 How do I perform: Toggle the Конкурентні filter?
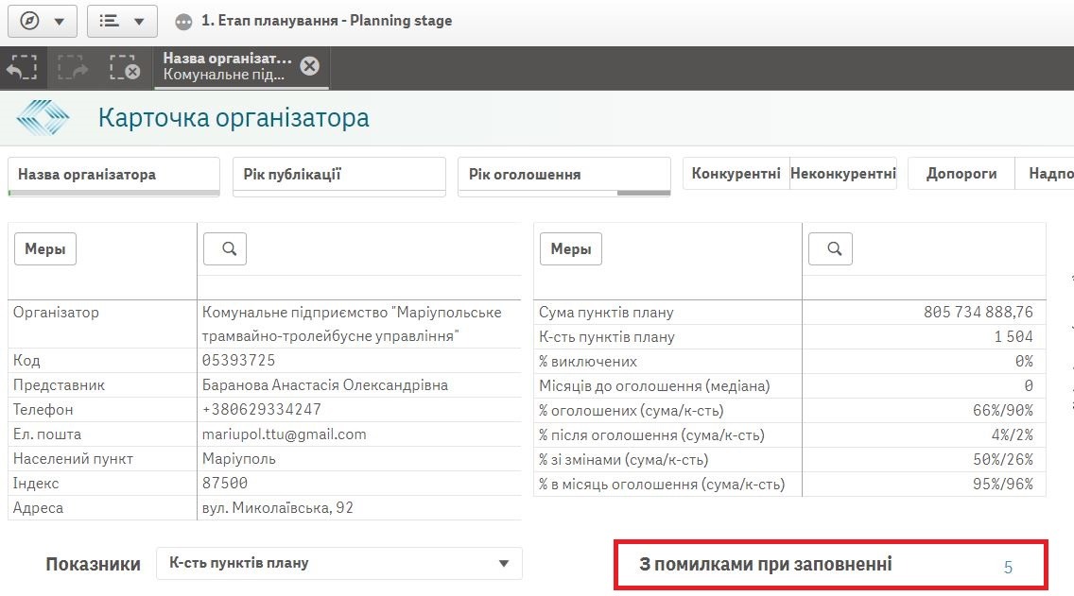click(x=736, y=174)
